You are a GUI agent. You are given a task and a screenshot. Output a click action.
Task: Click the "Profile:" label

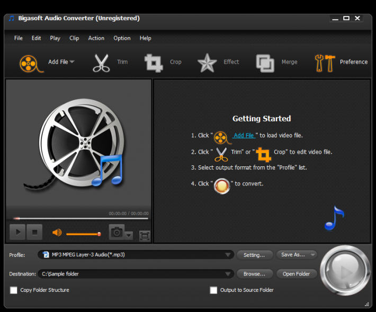(17, 255)
